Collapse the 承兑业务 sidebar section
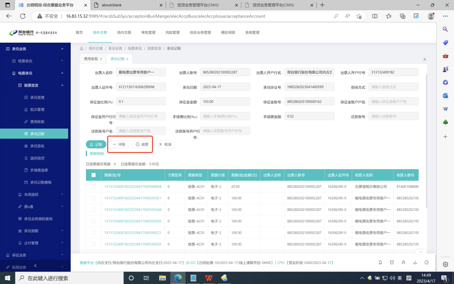 tap(62, 49)
